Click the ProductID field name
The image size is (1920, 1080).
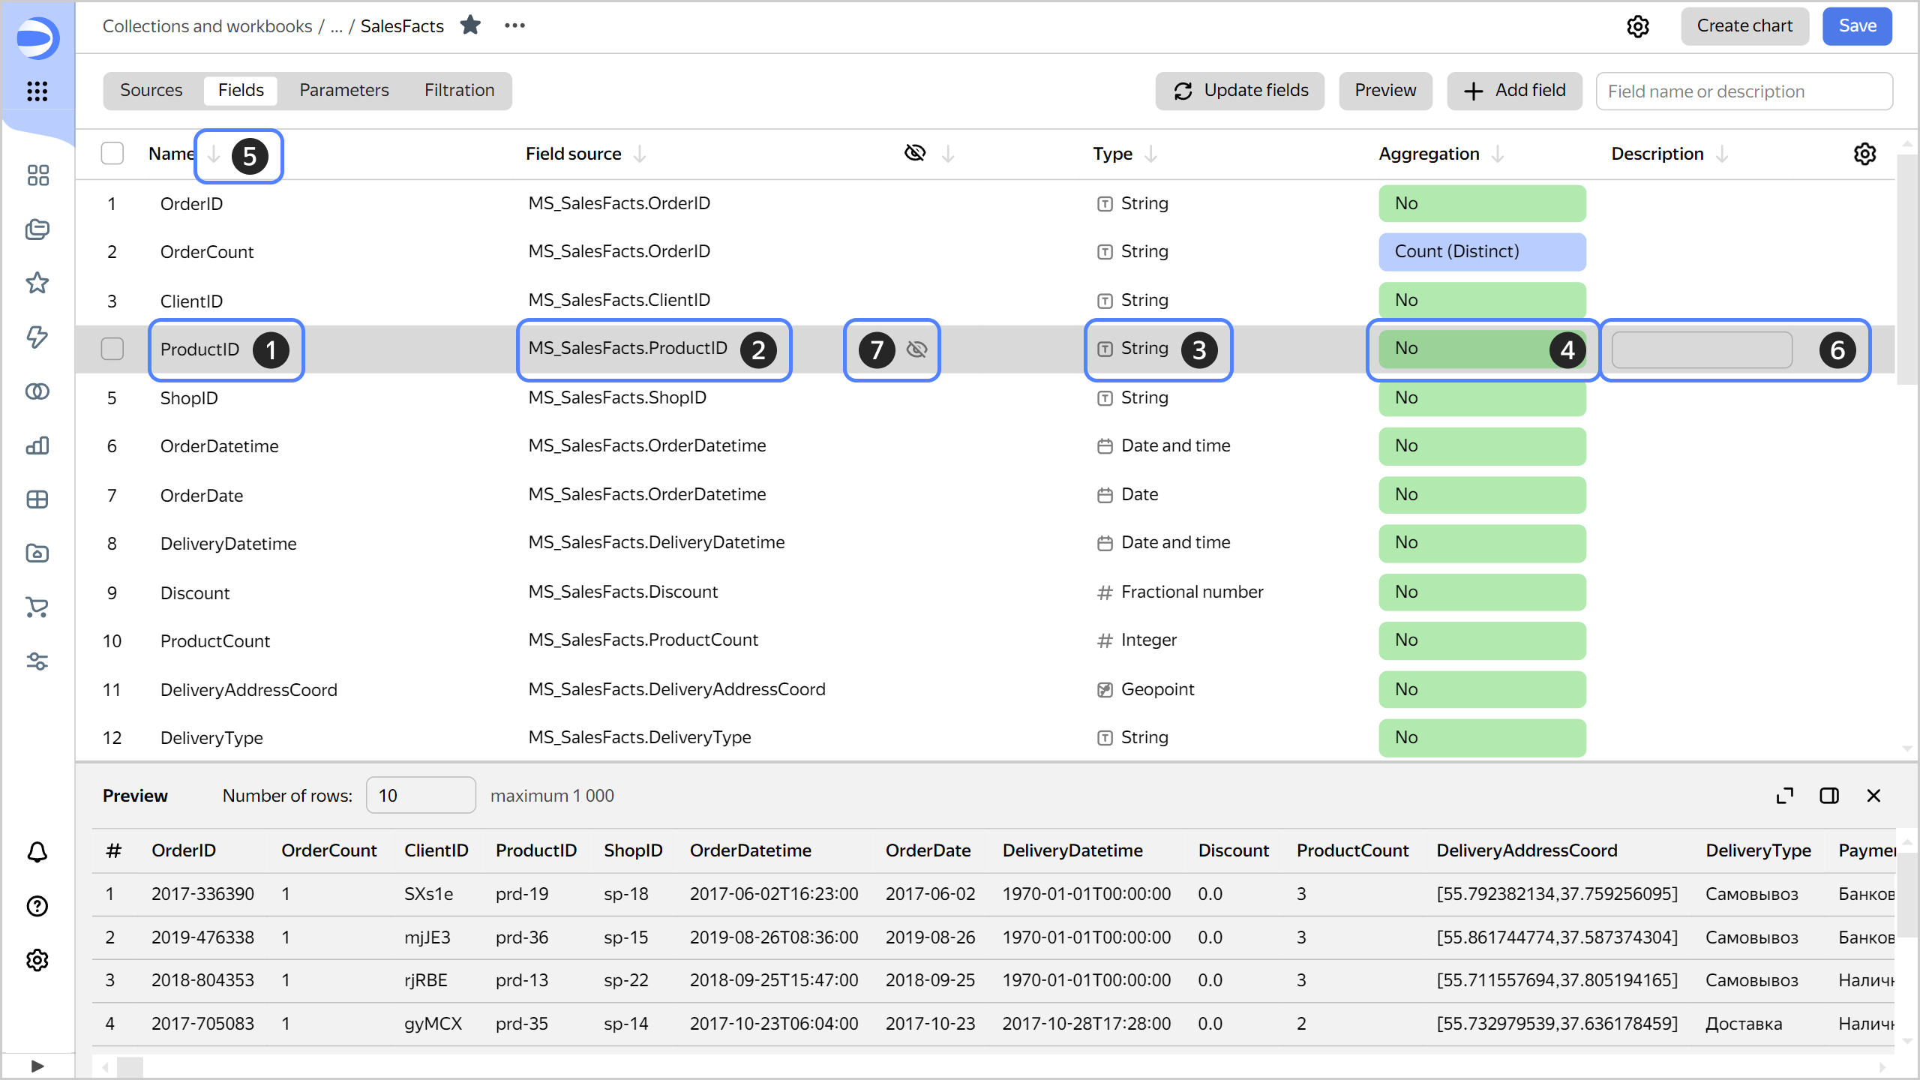(x=199, y=349)
